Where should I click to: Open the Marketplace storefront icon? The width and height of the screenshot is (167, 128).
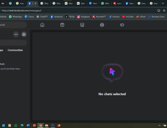click(82, 25)
